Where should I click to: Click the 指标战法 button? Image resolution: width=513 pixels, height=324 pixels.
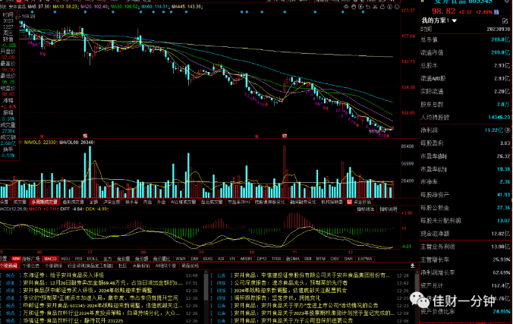coord(366,209)
